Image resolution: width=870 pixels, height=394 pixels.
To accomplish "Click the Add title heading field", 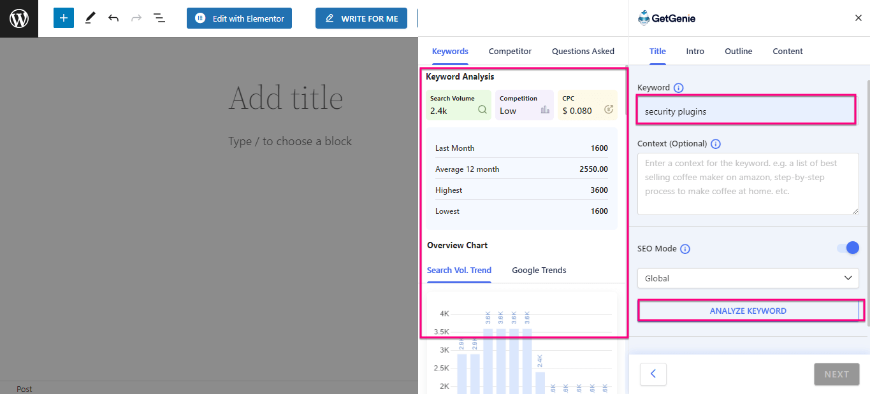I will pos(286,98).
